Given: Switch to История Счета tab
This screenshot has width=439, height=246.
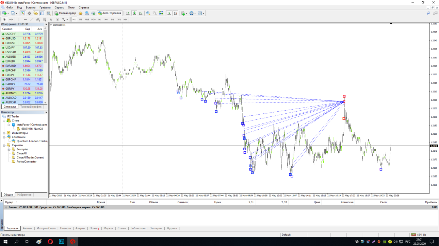Looking at the screenshot, I should (x=46, y=228).
